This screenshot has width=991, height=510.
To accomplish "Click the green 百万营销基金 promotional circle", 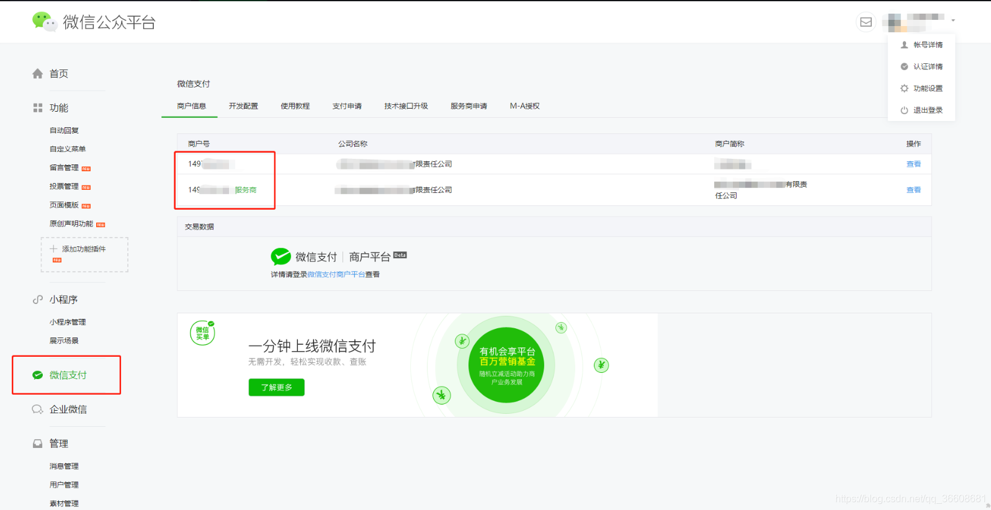I will pos(507,365).
